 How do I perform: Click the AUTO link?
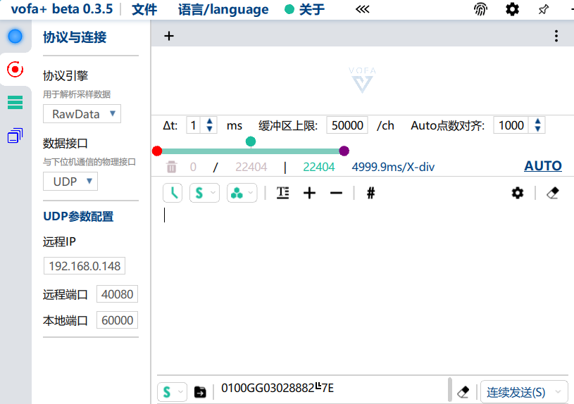tap(542, 166)
